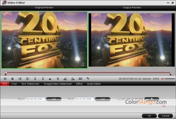Open the Audio Editor tab
Screen dimensions: 176x119
[x=94, y=84]
